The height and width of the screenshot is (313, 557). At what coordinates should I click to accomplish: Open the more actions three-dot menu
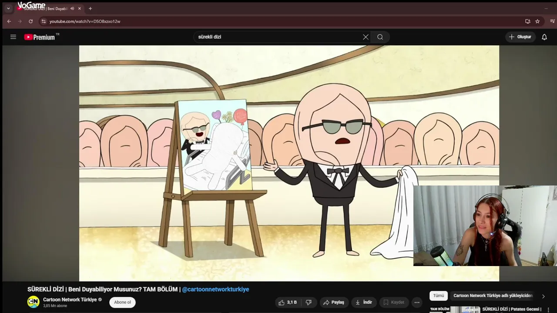click(x=417, y=302)
